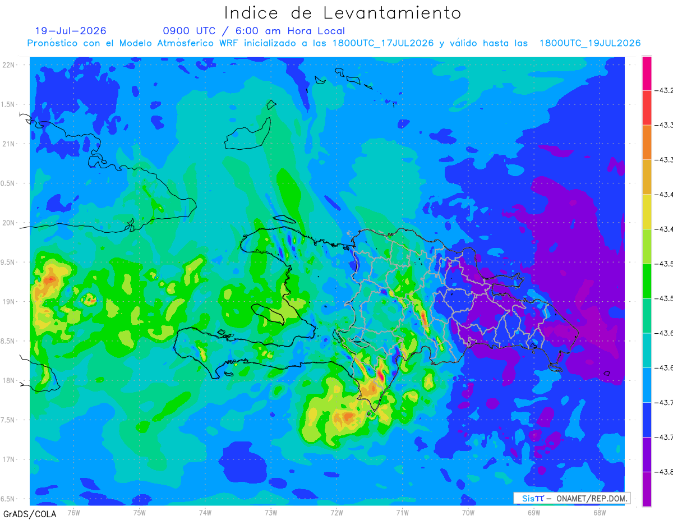This screenshot has height=520, width=673.
Task: Click the "18N" latitude label
Action: (x=9, y=381)
